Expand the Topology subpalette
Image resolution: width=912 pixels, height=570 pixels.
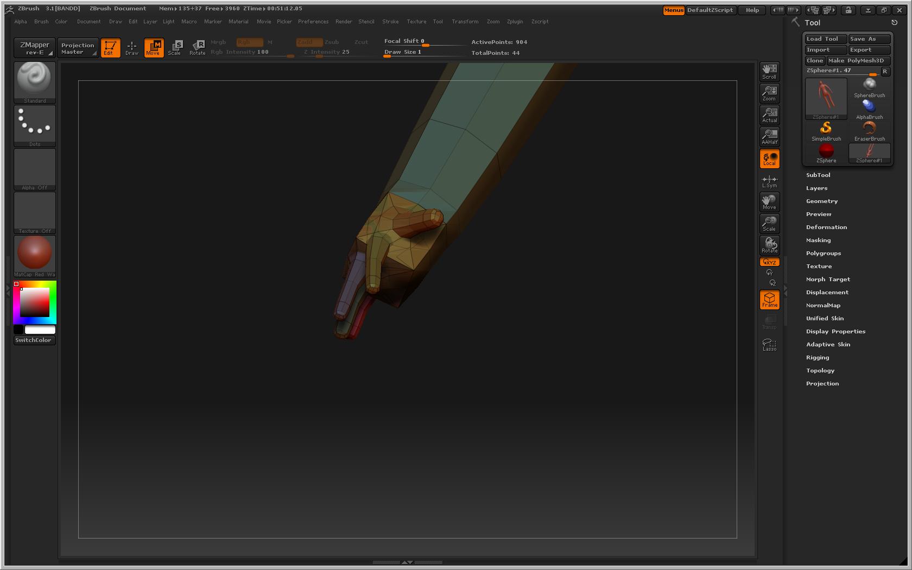[x=820, y=370]
